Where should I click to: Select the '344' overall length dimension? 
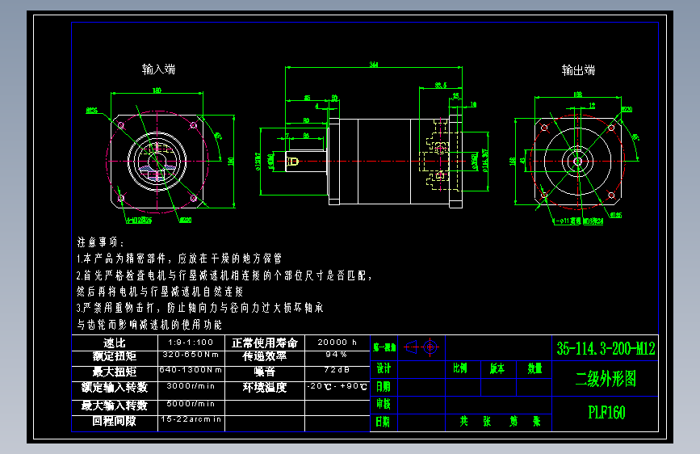tap(374, 65)
